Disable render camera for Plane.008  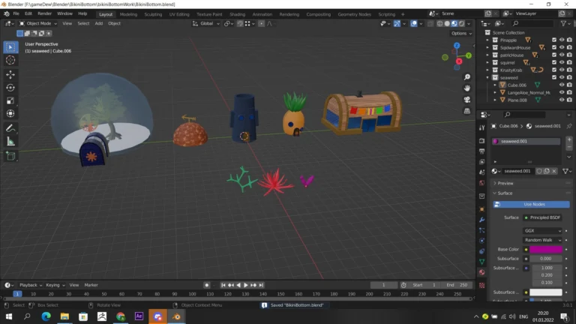click(569, 100)
